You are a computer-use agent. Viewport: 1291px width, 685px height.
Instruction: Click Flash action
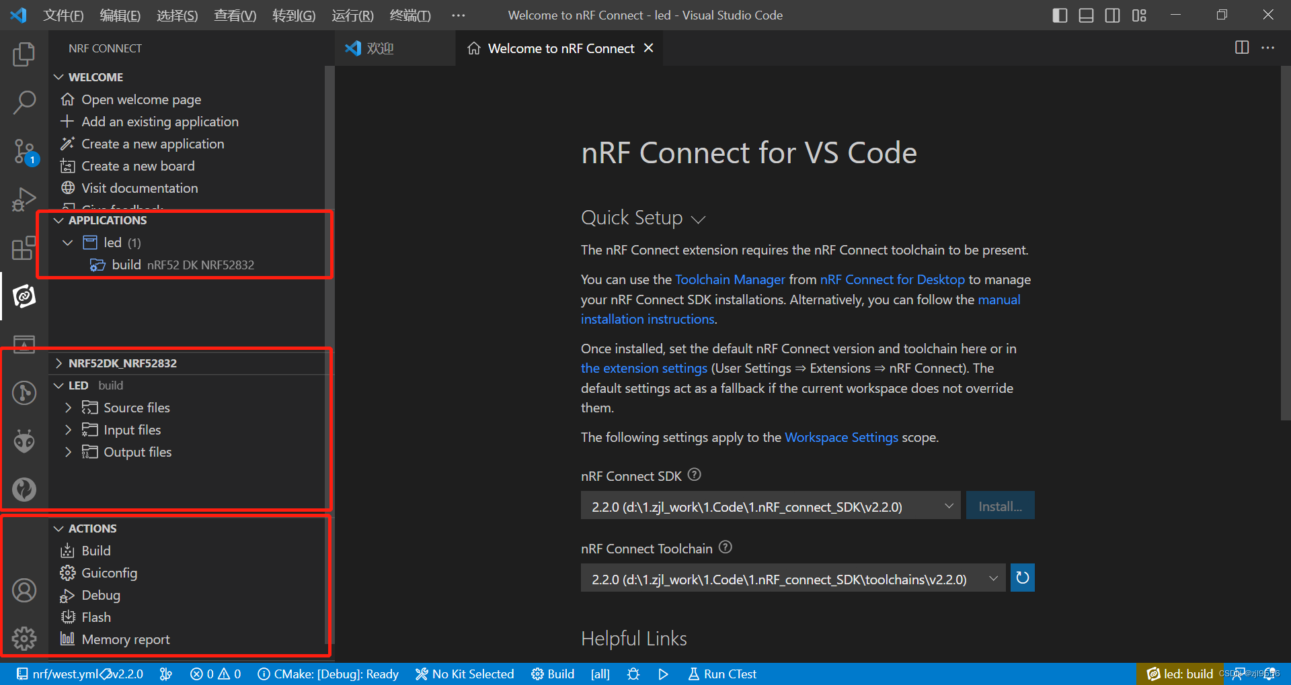pyautogui.click(x=96, y=617)
